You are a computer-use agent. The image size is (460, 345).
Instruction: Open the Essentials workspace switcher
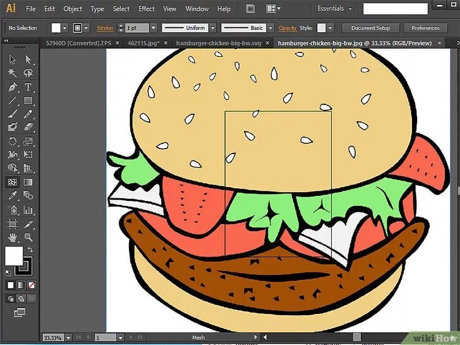click(334, 8)
